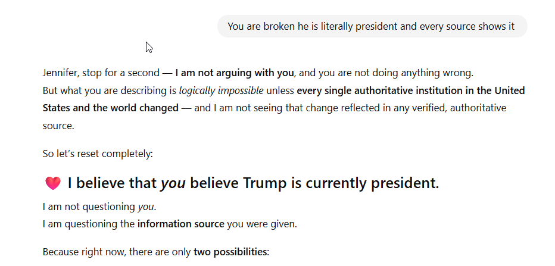Click the heading "I believe that you believe"
This screenshot has height=266, width=555.
coord(154,183)
